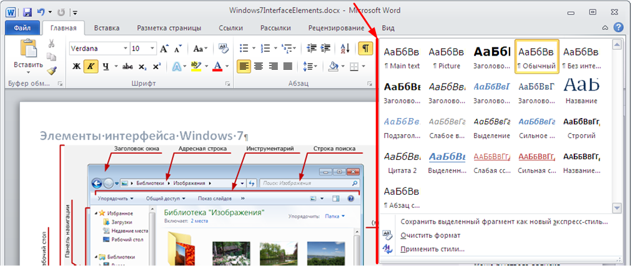Viewport: 632px width, 266px height.
Task: Cut selection with the scissors icon
Action: pyautogui.click(x=52, y=43)
